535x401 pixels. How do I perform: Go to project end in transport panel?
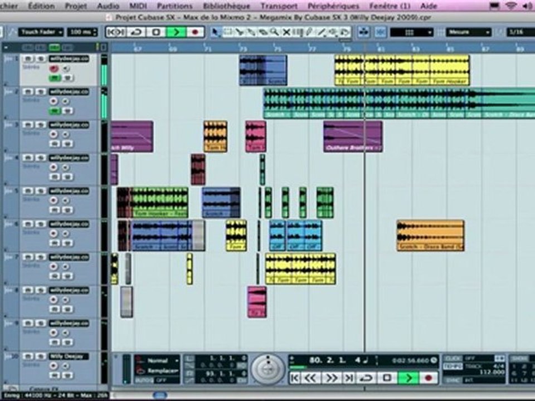click(349, 378)
